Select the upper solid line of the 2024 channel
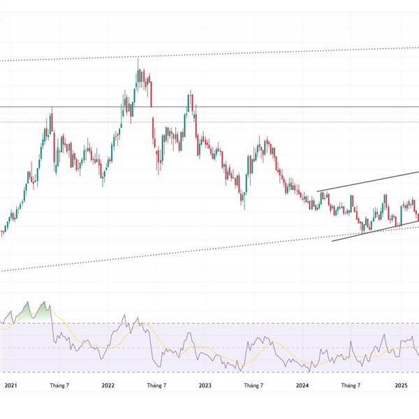 [368, 182]
